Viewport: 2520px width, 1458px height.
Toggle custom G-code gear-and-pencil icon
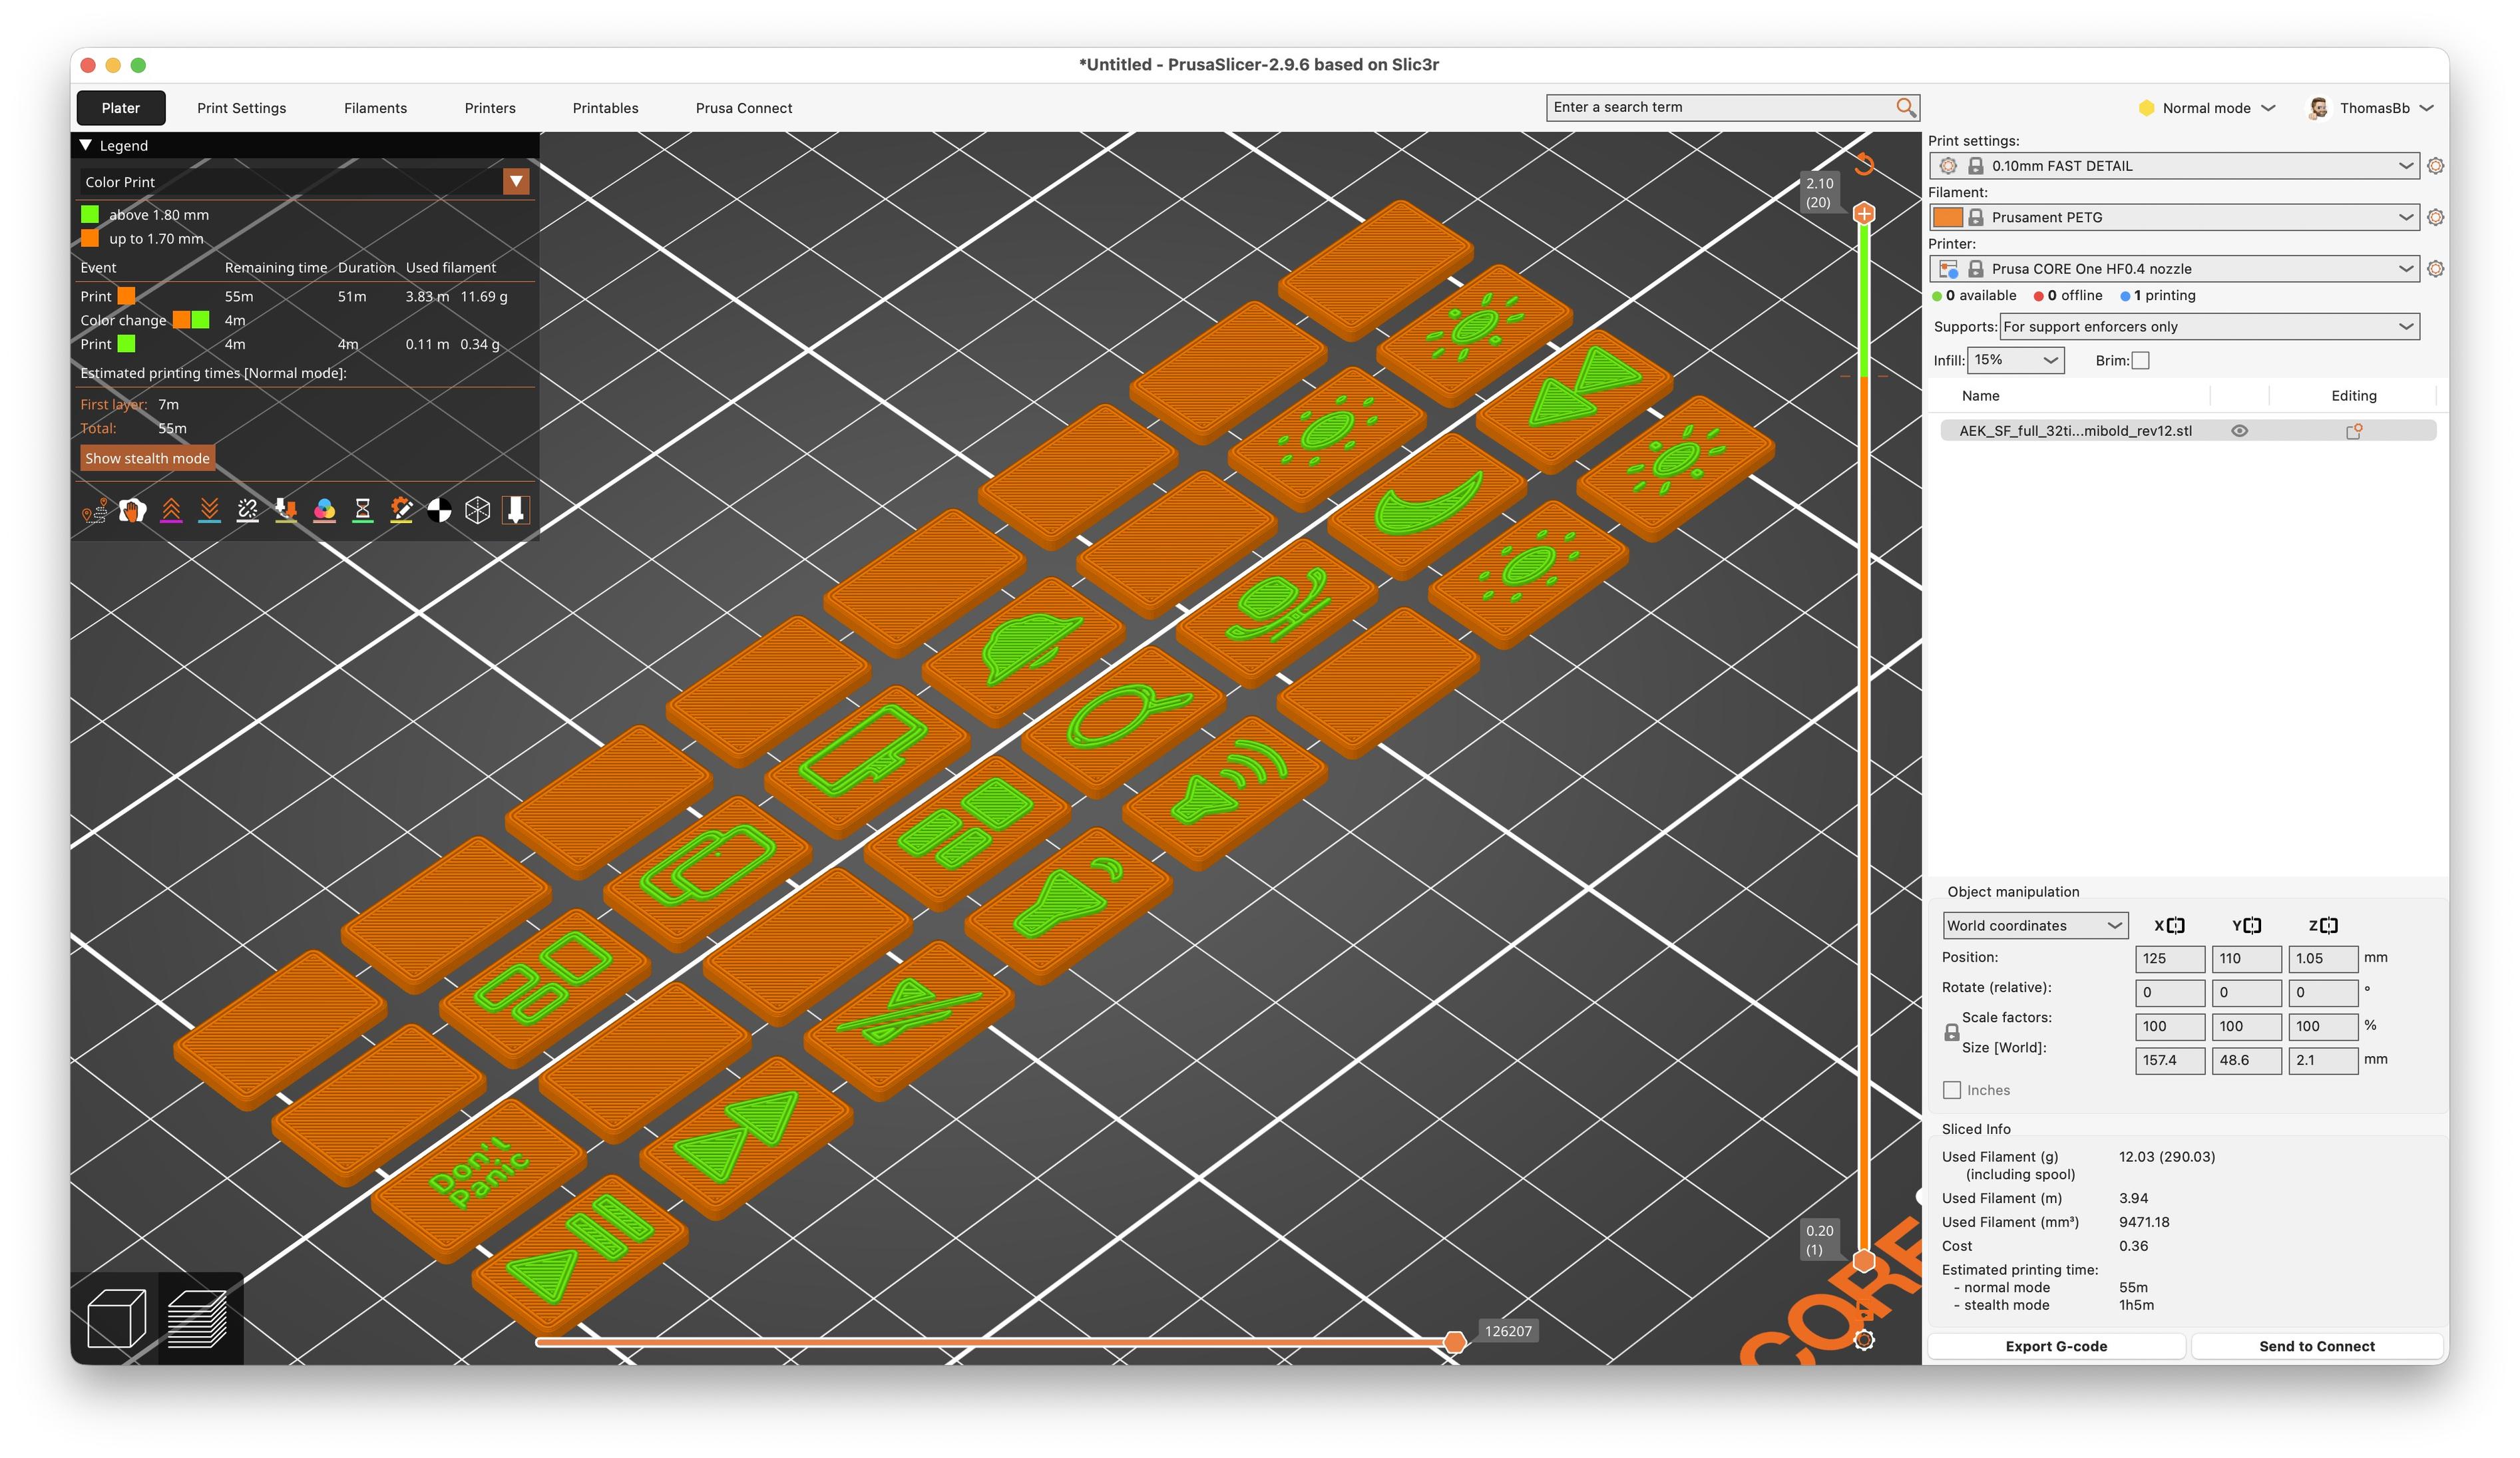401,511
